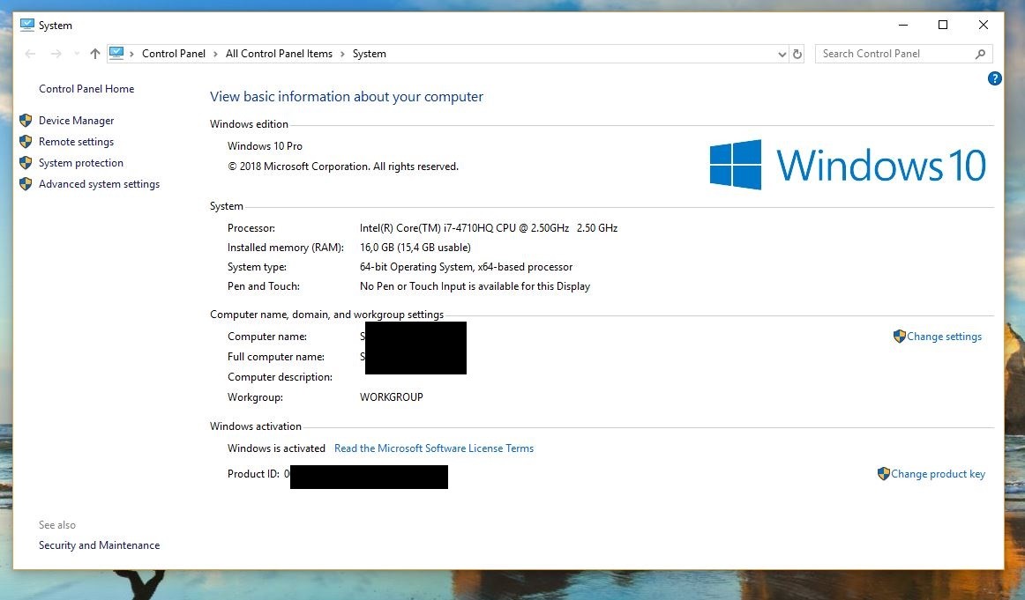Screen dimensions: 1025x600
Task: Click the 16,0 GB installed memory value
Action: (x=415, y=248)
